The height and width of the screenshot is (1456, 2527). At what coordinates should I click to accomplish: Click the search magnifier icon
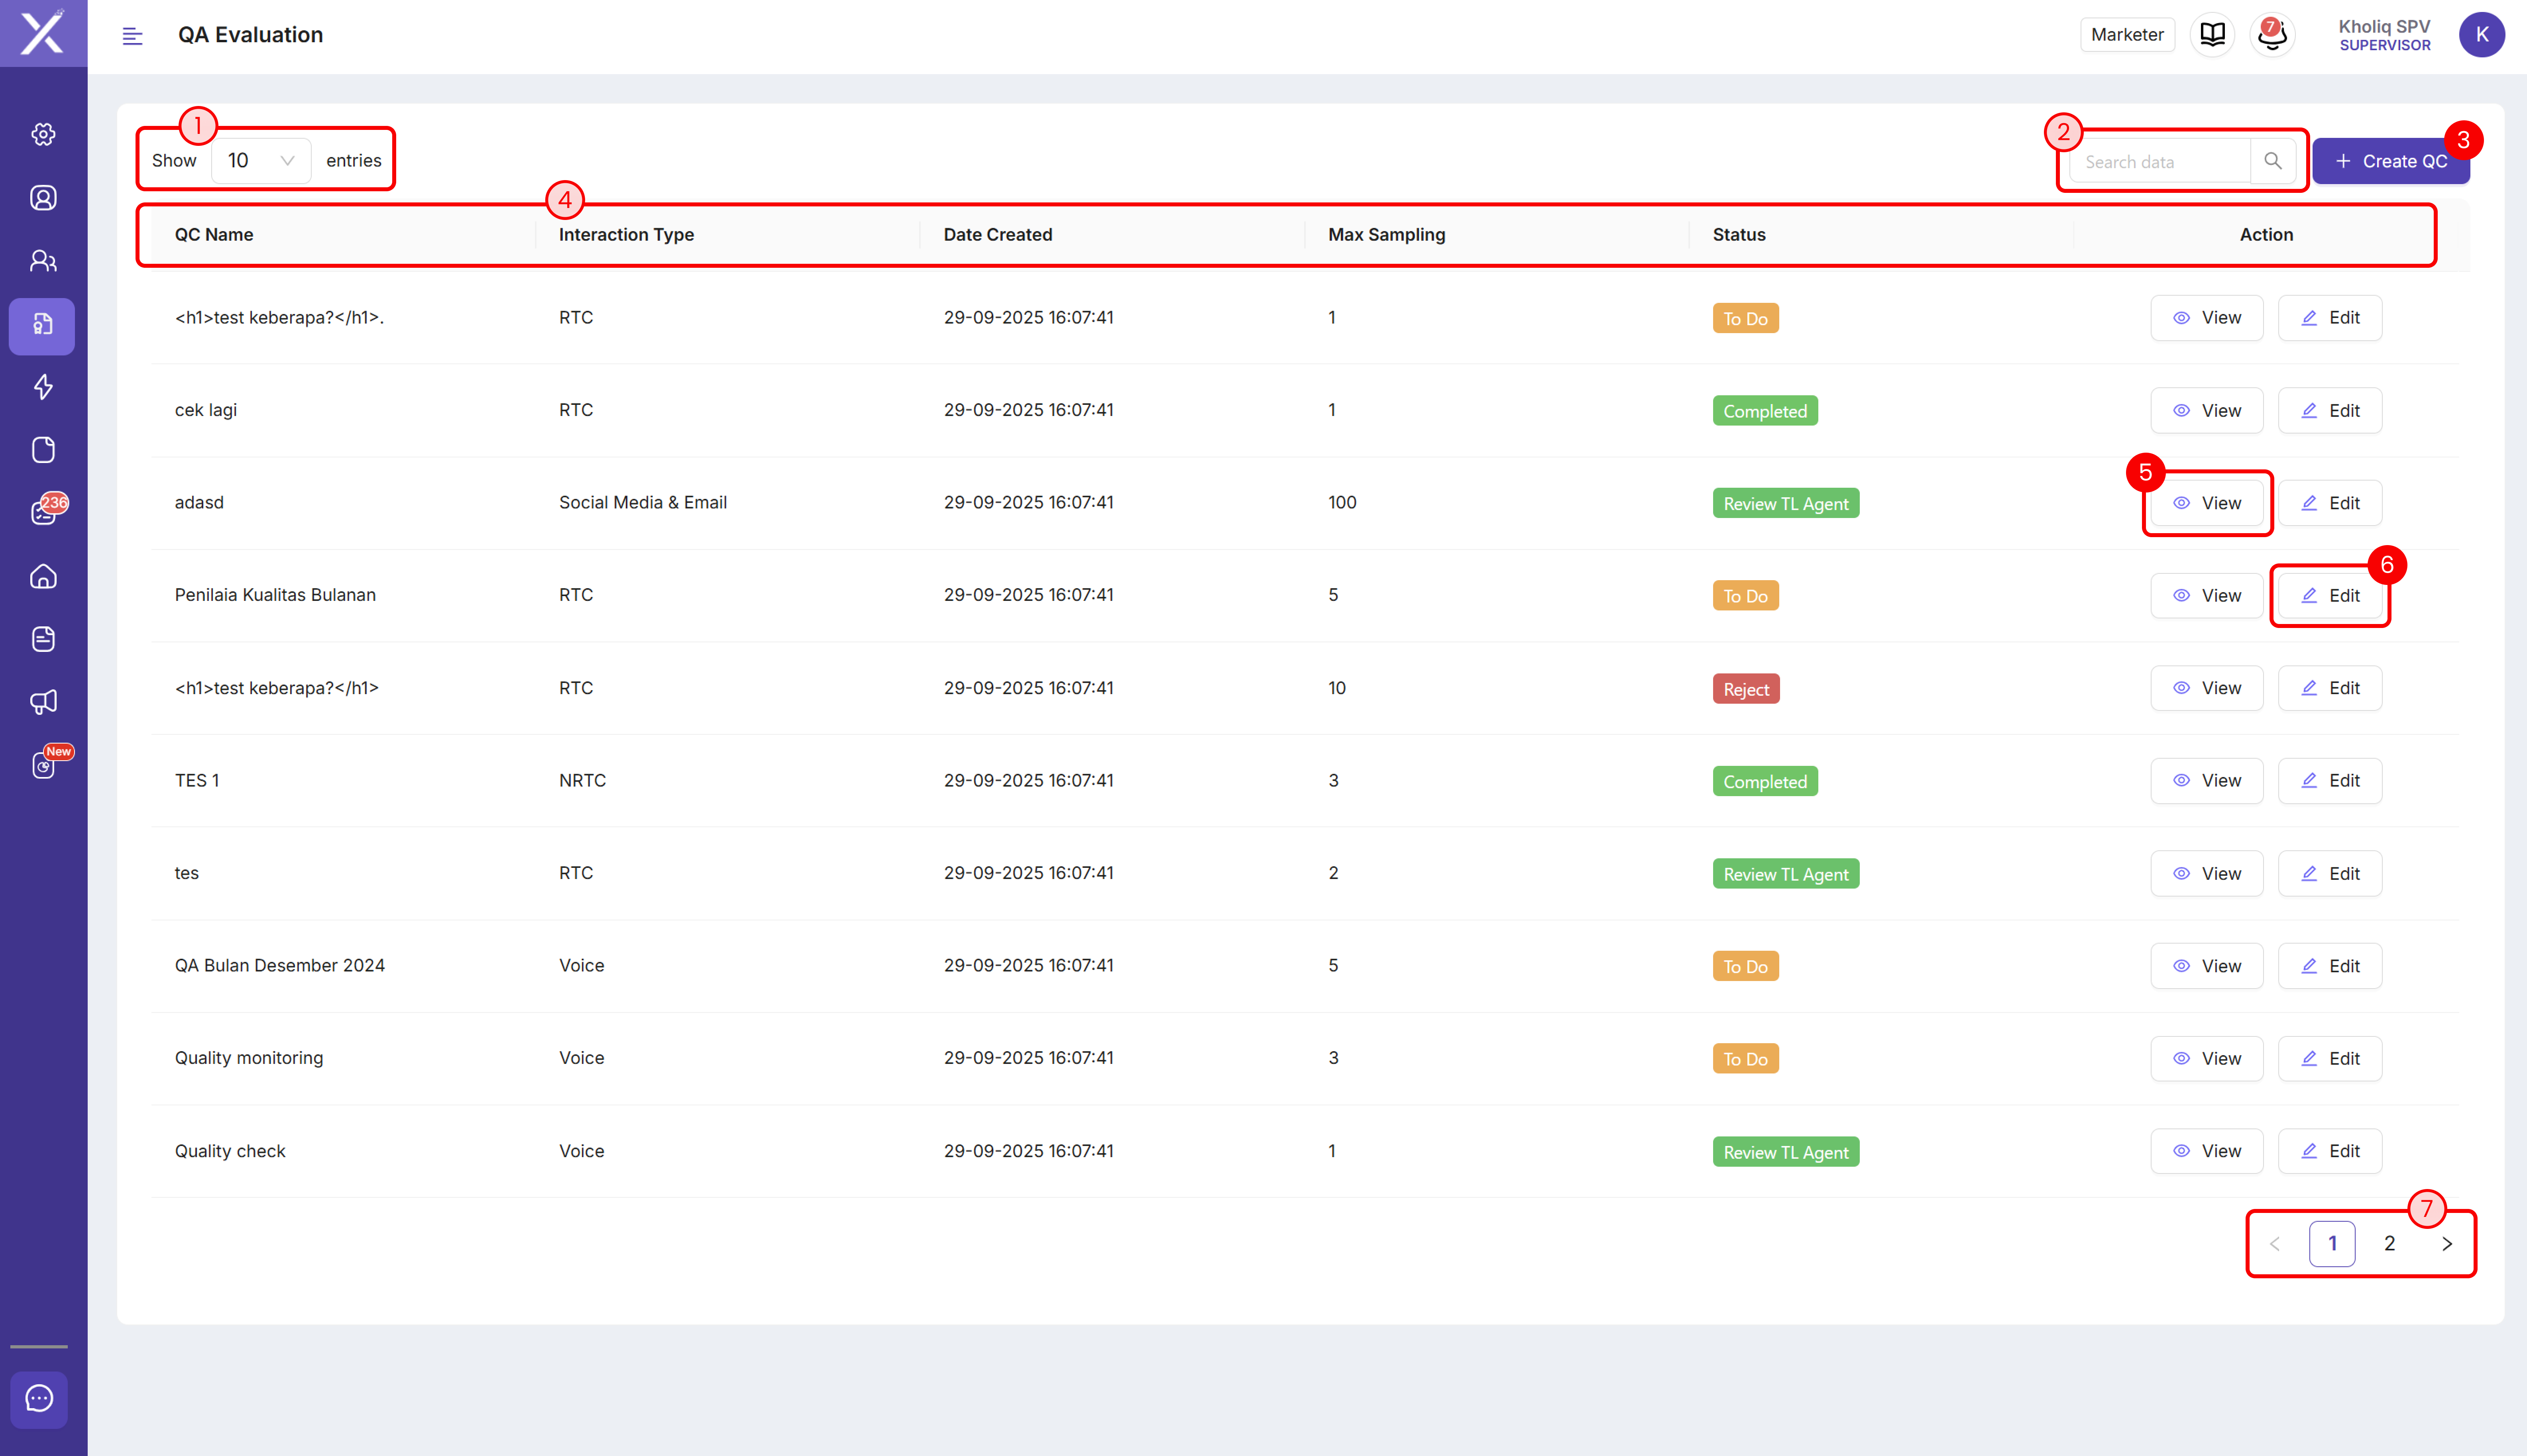tap(2273, 161)
